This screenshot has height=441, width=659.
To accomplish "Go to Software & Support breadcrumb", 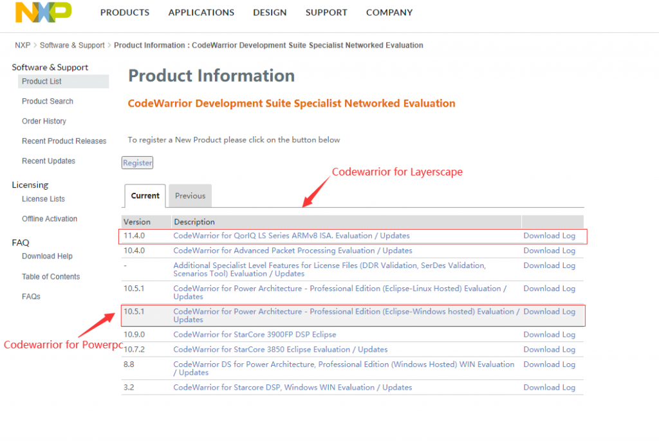I will (x=72, y=46).
